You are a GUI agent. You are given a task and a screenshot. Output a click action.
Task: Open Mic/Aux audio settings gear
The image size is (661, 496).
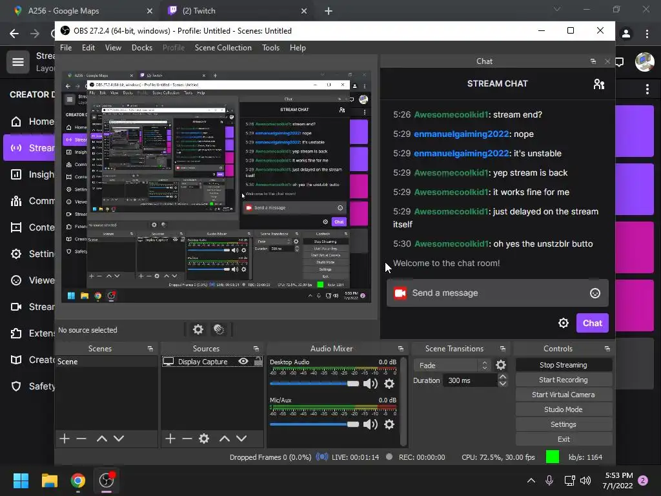[389, 424]
